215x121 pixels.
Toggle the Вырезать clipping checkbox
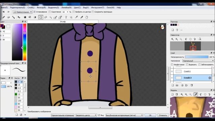187,65
